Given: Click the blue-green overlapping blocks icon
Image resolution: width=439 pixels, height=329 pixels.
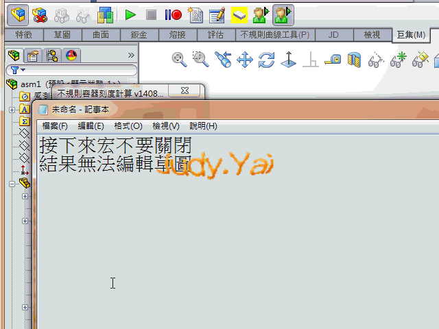Looking at the screenshot, I should pyautogui.click(x=105, y=15).
